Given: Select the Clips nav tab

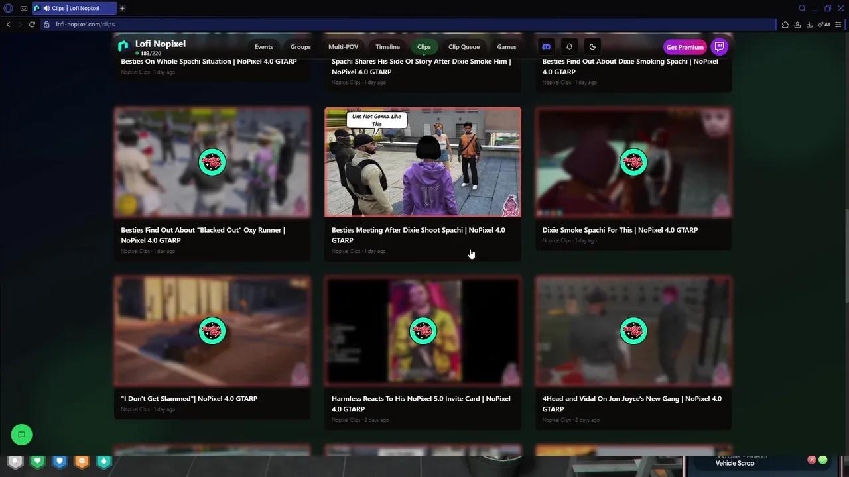Looking at the screenshot, I should [424, 47].
